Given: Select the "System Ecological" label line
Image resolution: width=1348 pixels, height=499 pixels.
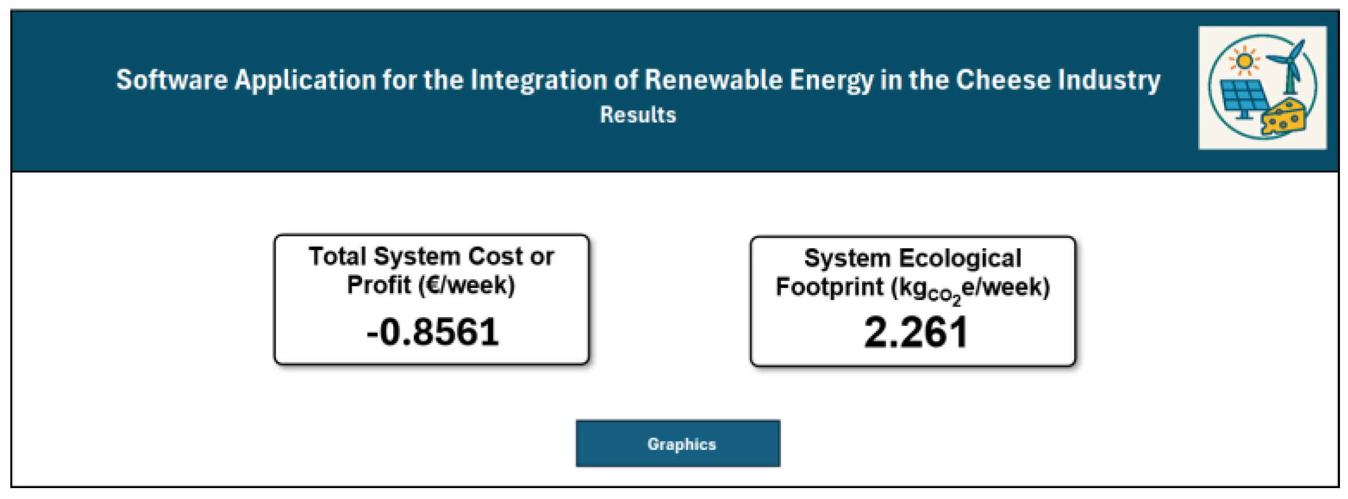Looking at the screenshot, I should tap(912, 258).
